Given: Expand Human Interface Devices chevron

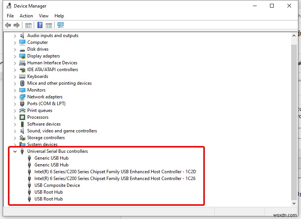Looking at the screenshot, I should point(15,63).
